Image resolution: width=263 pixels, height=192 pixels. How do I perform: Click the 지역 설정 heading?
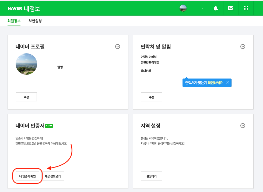tap(150, 126)
